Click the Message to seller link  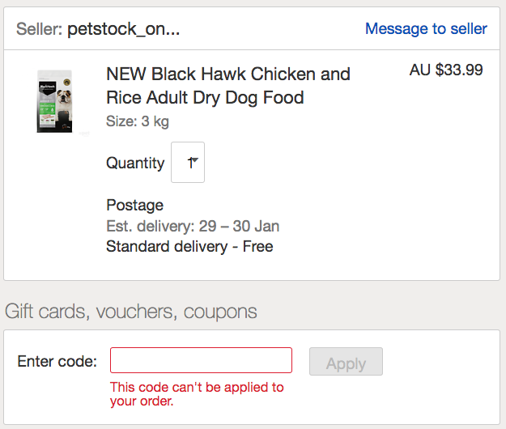click(x=426, y=29)
